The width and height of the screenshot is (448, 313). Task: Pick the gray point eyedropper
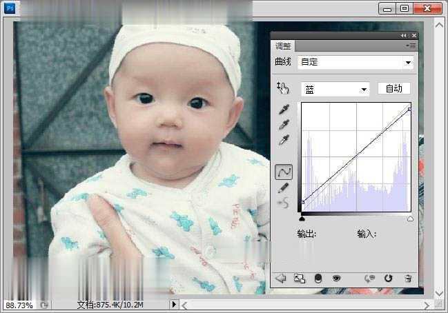click(284, 125)
